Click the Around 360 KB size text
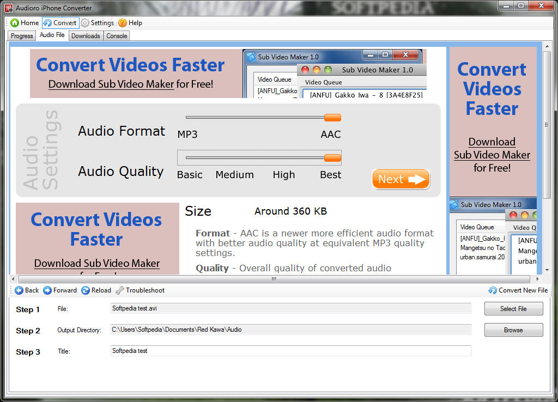The height and width of the screenshot is (402, 558). pyautogui.click(x=290, y=211)
